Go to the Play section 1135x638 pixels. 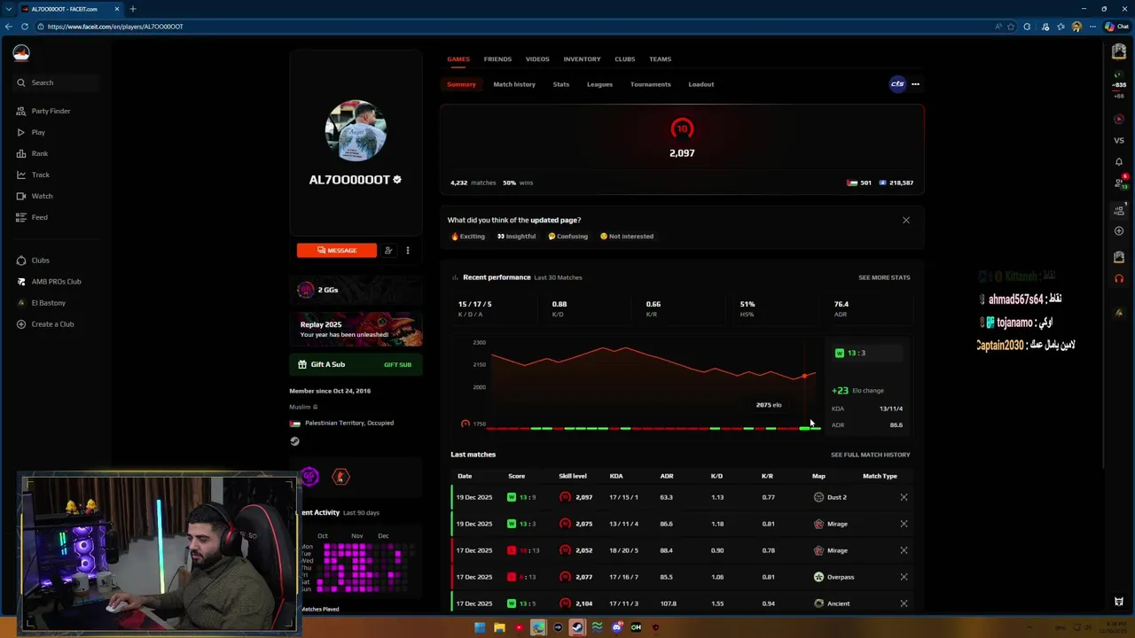(31, 132)
